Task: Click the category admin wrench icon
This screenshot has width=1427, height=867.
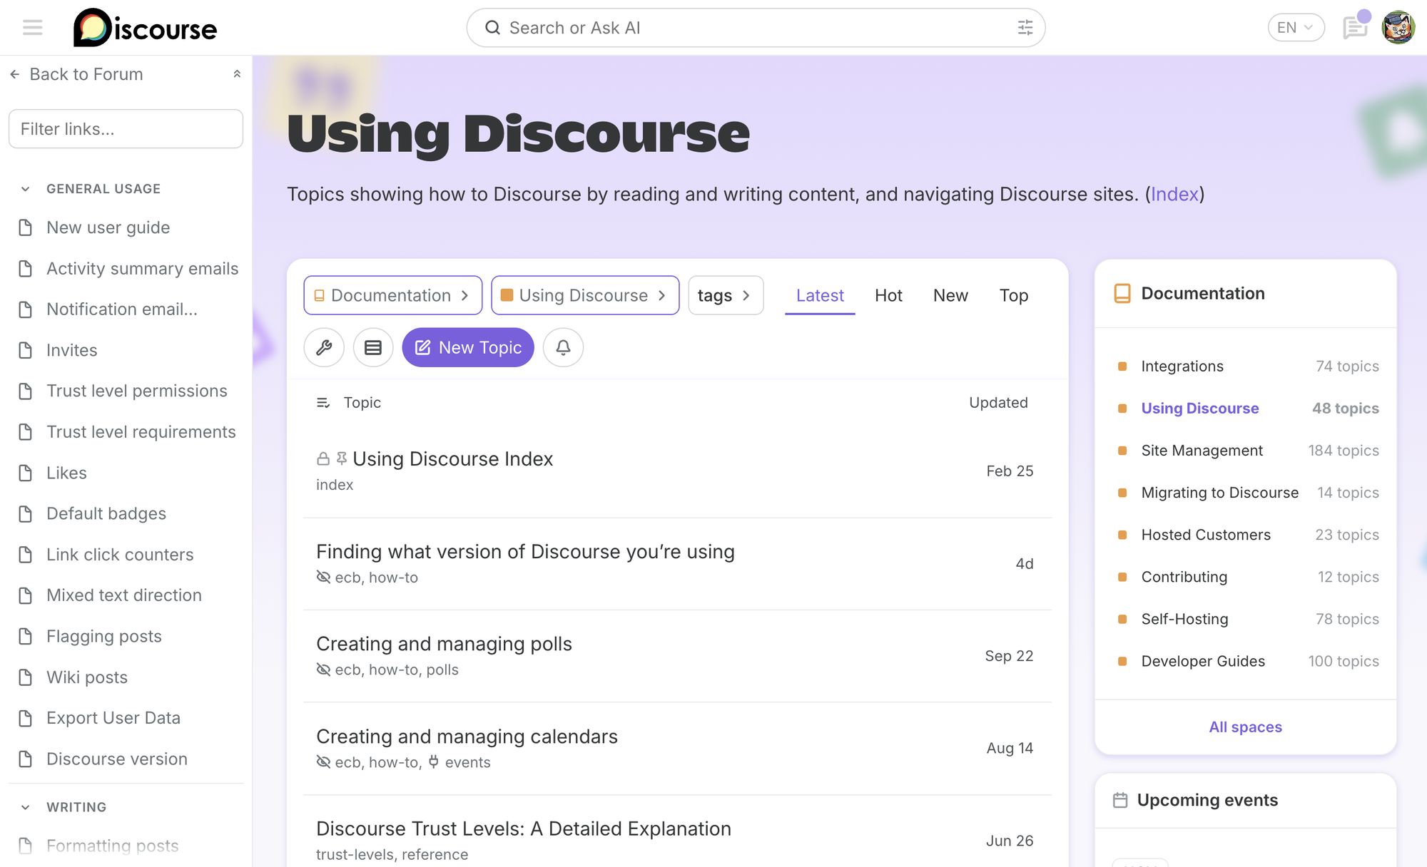Action: 324,347
